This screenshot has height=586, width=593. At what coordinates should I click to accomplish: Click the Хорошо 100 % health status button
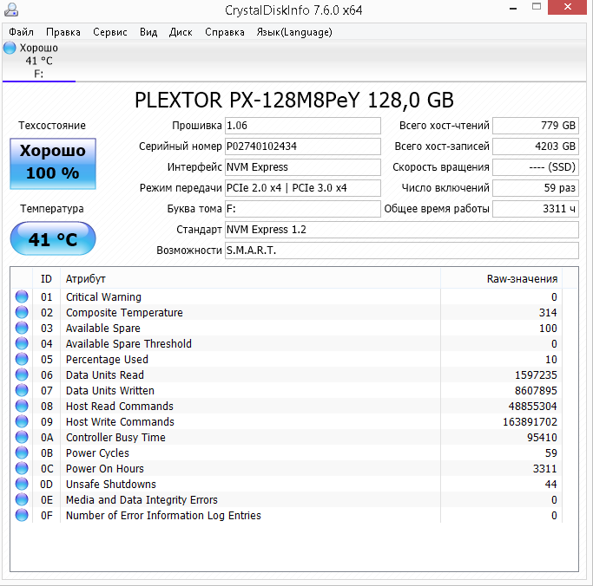point(53,164)
